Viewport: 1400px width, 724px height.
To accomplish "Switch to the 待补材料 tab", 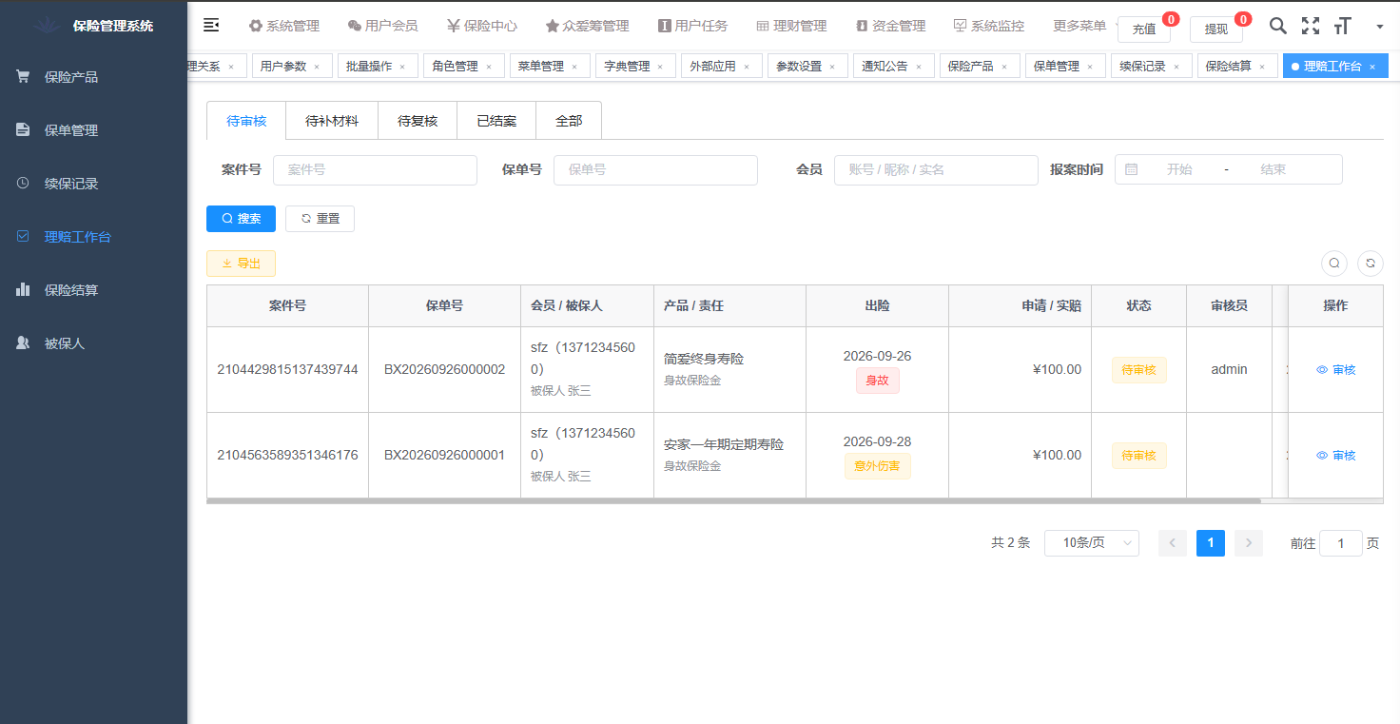I will [332, 121].
